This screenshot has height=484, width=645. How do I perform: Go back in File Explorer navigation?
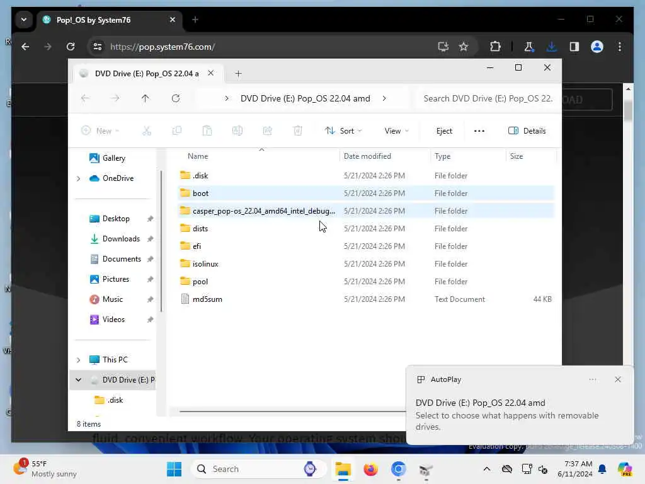tap(85, 98)
